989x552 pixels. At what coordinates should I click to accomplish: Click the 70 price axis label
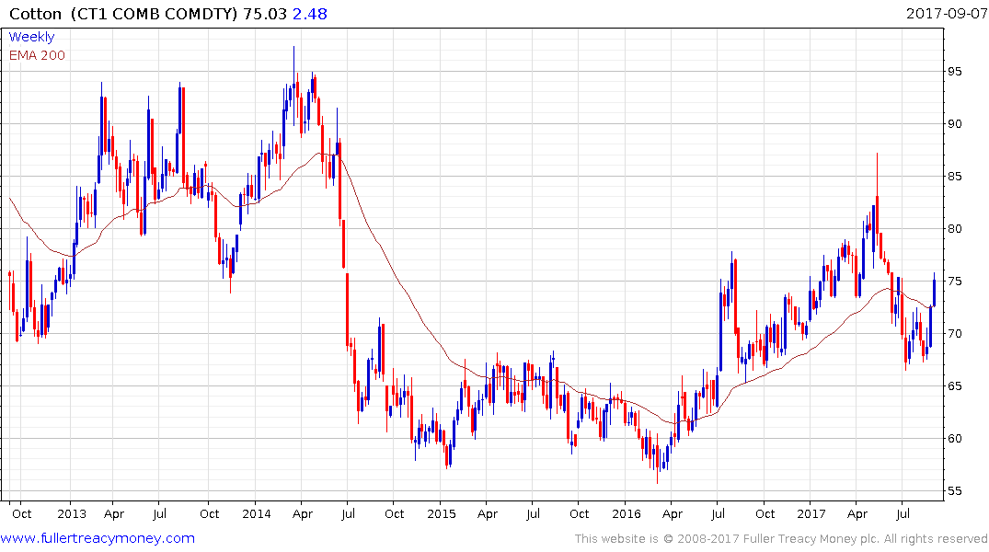click(955, 333)
